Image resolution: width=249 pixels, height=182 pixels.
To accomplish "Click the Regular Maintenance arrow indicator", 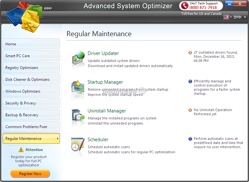I will click(58, 139).
